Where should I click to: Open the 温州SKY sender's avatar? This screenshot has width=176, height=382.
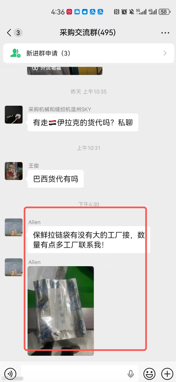14,115
